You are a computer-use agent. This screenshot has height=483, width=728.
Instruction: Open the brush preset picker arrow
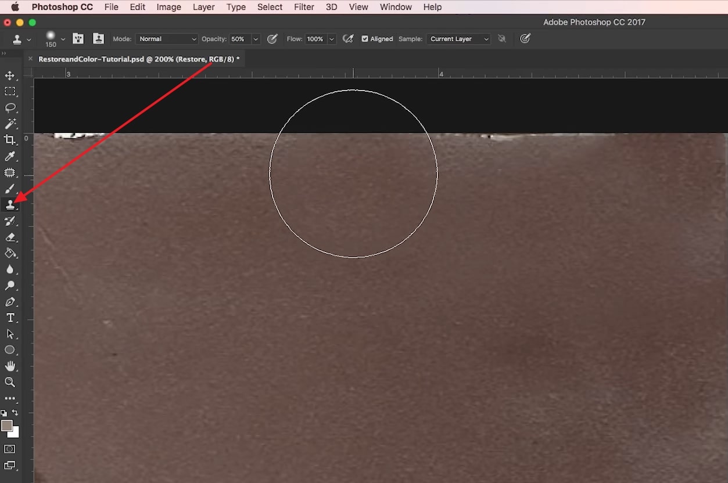pos(63,39)
